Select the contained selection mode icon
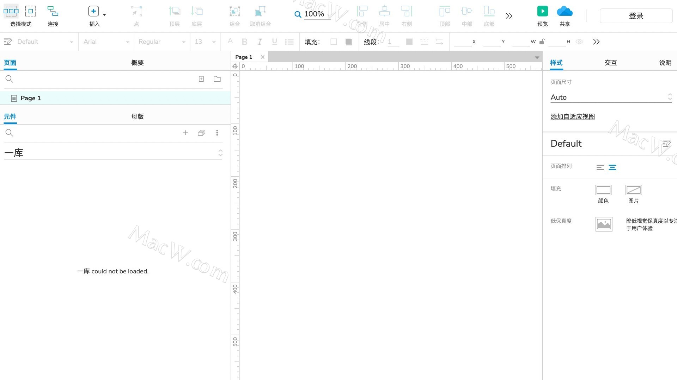The width and height of the screenshot is (677, 380). click(31, 11)
